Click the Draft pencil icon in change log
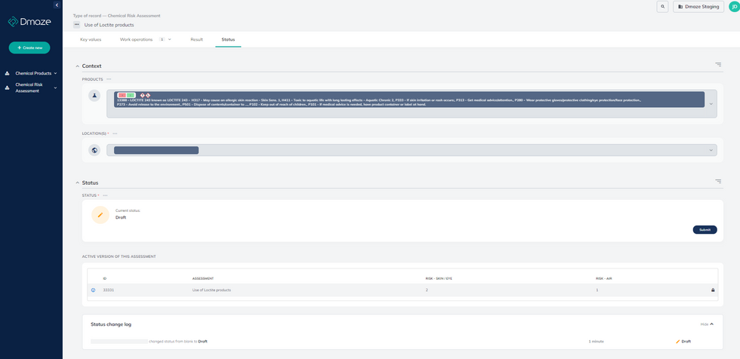Viewport: 740px width, 359px height. [x=678, y=341]
